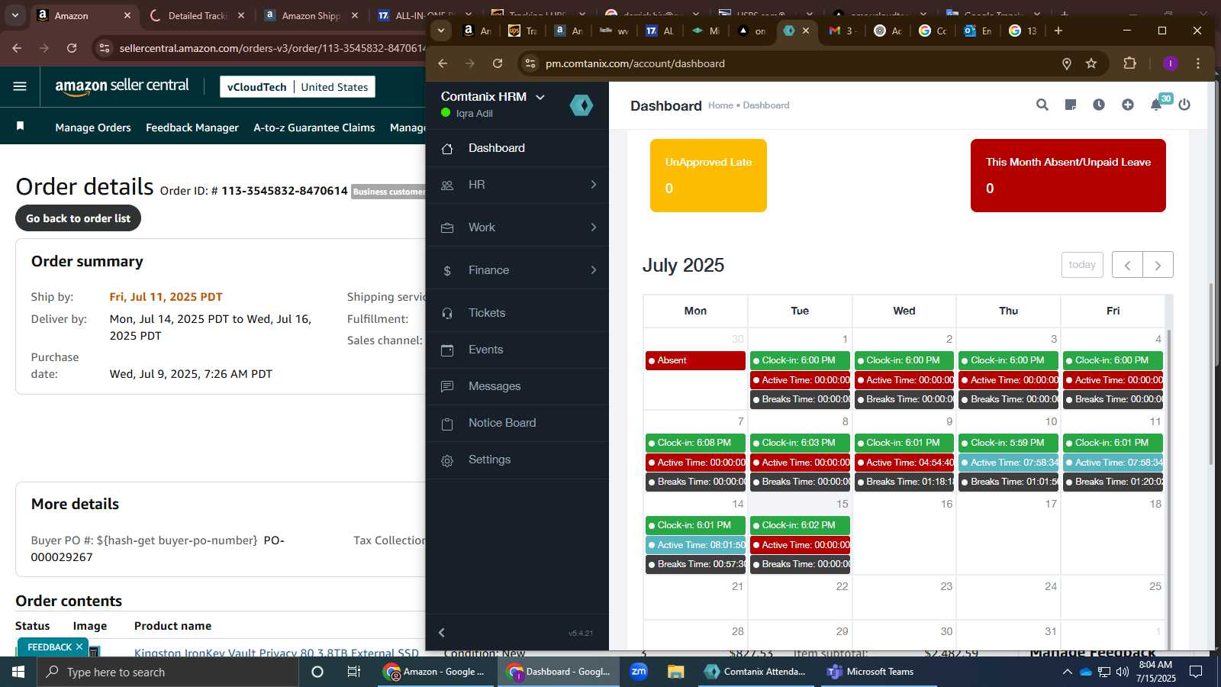Click Clock-in: 6:02 PM on July 15
Image resolution: width=1221 pixels, height=687 pixels.
[x=800, y=525]
